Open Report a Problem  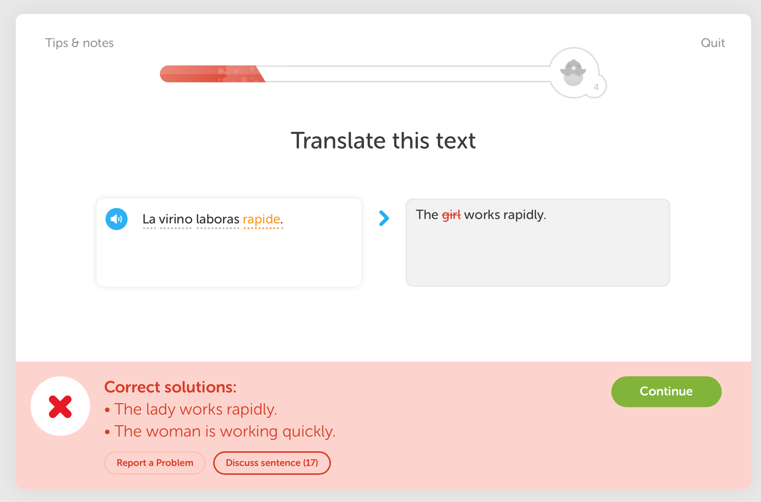[x=155, y=463]
